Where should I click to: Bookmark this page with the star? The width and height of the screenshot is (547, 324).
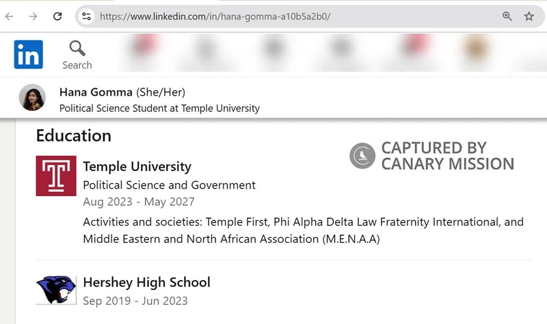[529, 16]
